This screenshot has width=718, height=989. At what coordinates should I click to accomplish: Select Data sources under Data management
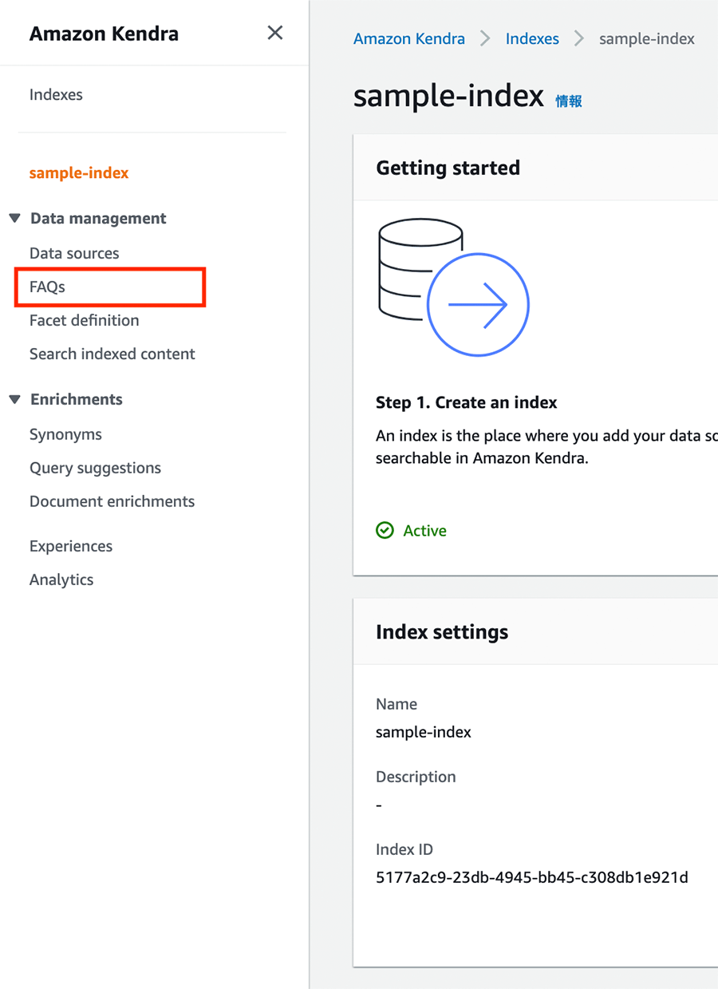click(x=74, y=253)
